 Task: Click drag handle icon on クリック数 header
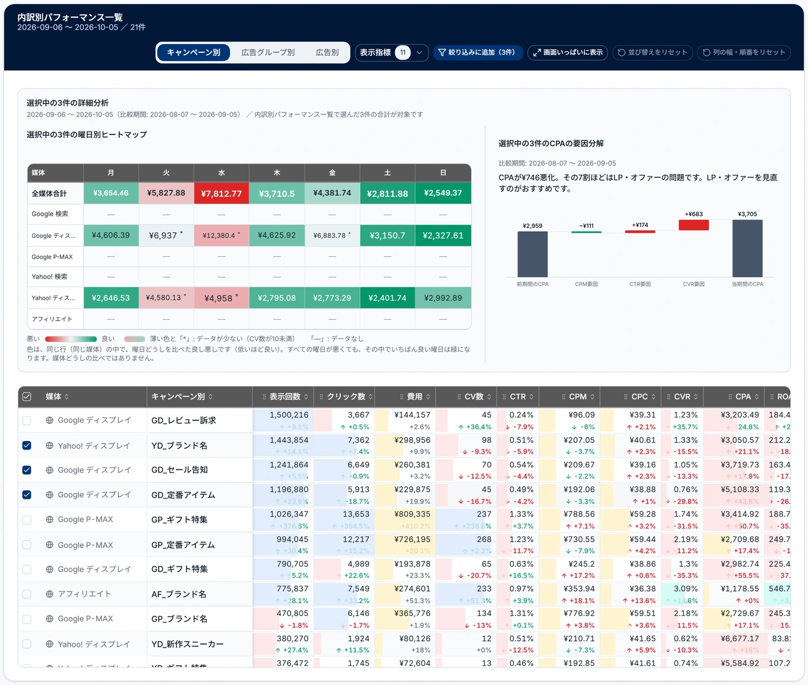click(x=321, y=397)
